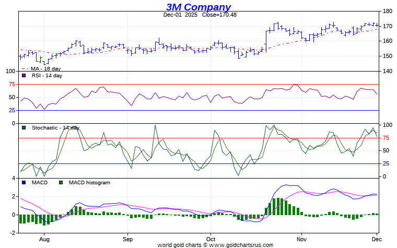
Task: Click the goldchartsrus.com footer credit
Action: pyautogui.click(x=215, y=245)
